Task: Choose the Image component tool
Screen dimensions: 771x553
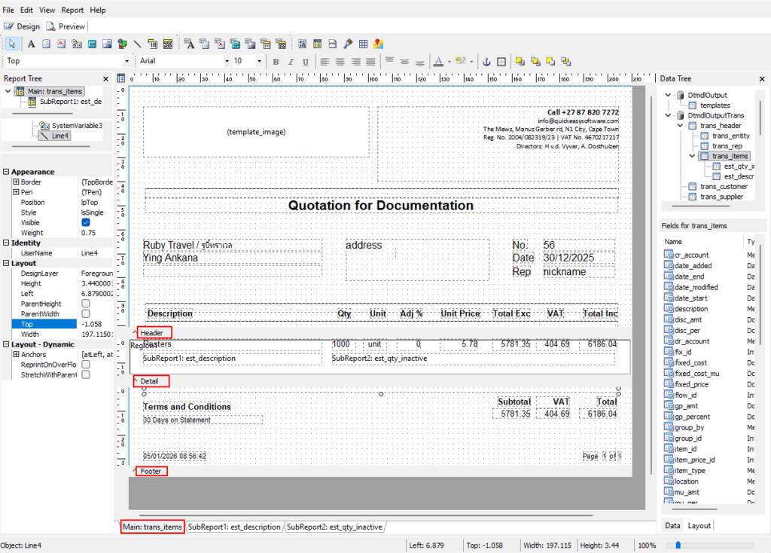Action: pyautogui.click(x=107, y=44)
